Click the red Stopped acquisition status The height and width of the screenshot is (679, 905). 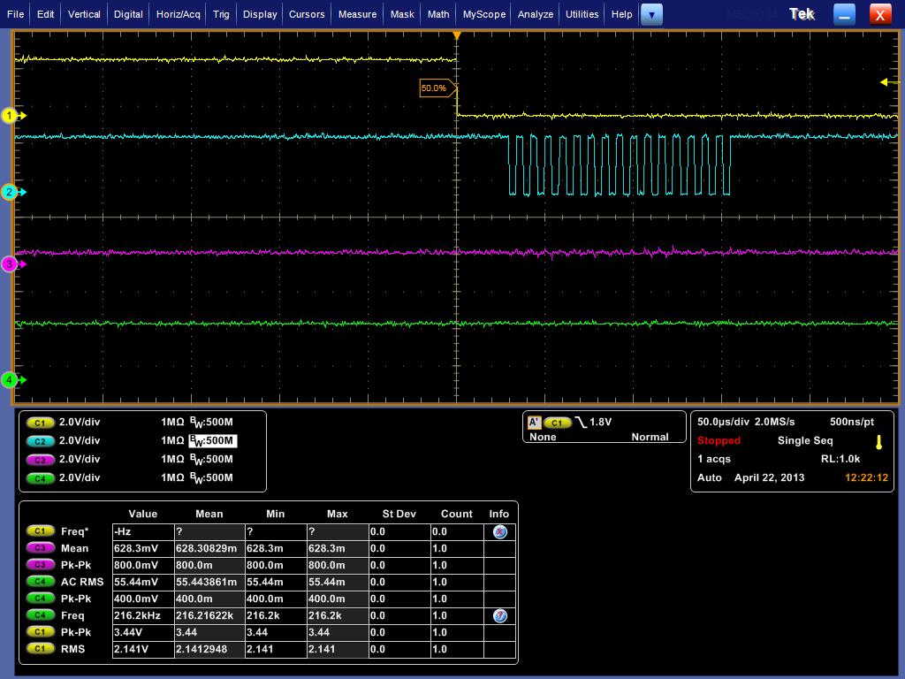coord(719,440)
